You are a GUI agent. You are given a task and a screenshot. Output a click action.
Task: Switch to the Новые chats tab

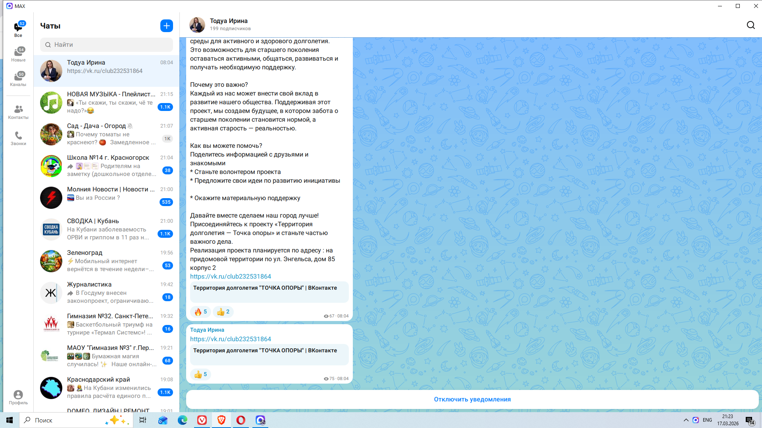click(18, 55)
